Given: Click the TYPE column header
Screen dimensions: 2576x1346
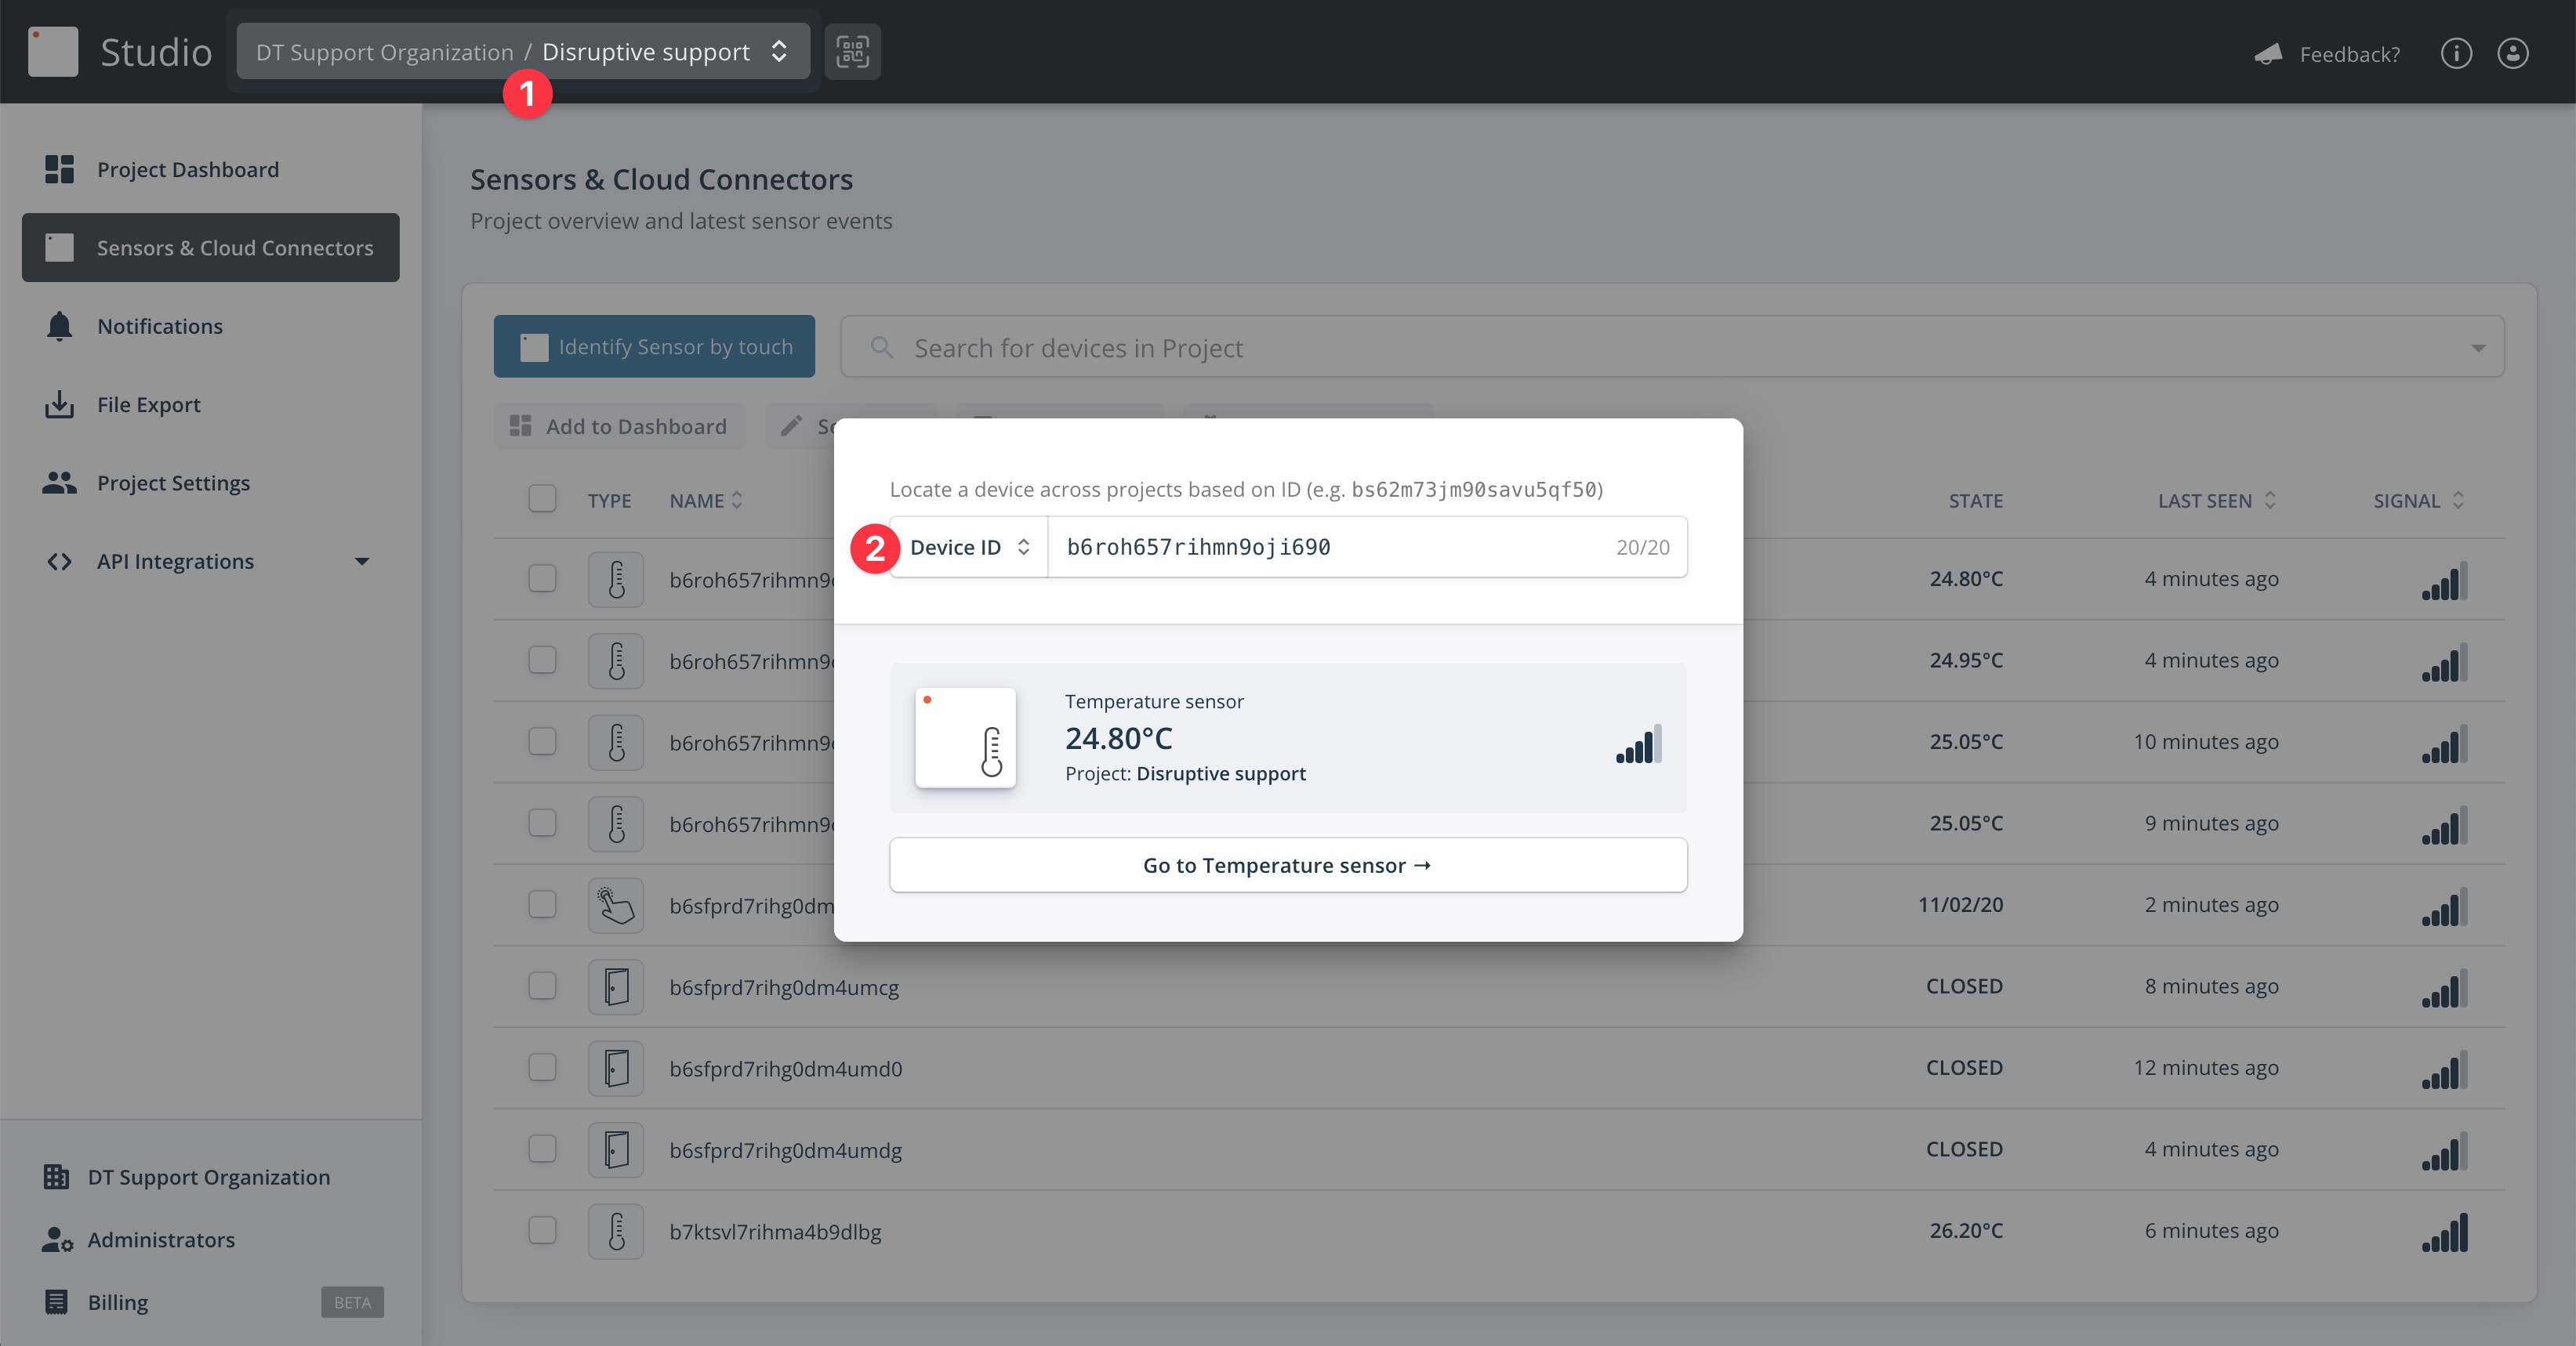Looking at the screenshot, I should coord(609,501).
